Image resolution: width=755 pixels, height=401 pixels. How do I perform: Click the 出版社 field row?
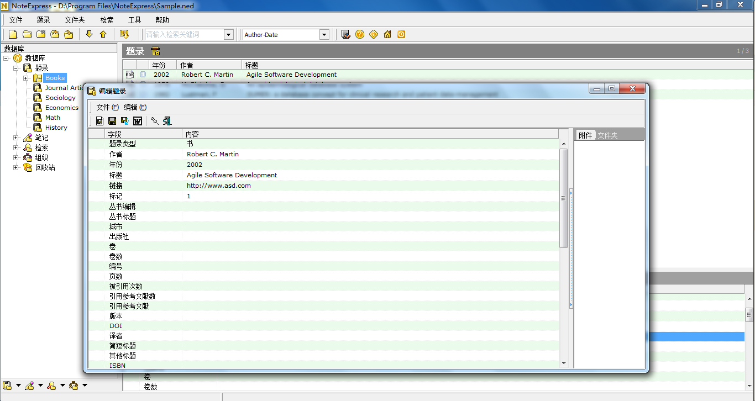pyautogui.click(x=324, y=237)
